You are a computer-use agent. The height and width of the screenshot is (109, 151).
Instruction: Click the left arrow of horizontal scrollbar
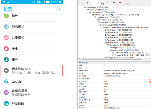coord(80,59)
